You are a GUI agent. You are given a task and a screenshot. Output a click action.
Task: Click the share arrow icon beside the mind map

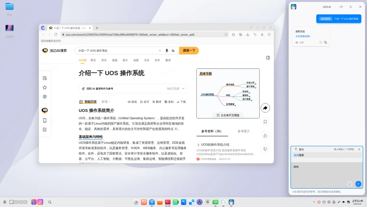[265, 108]
